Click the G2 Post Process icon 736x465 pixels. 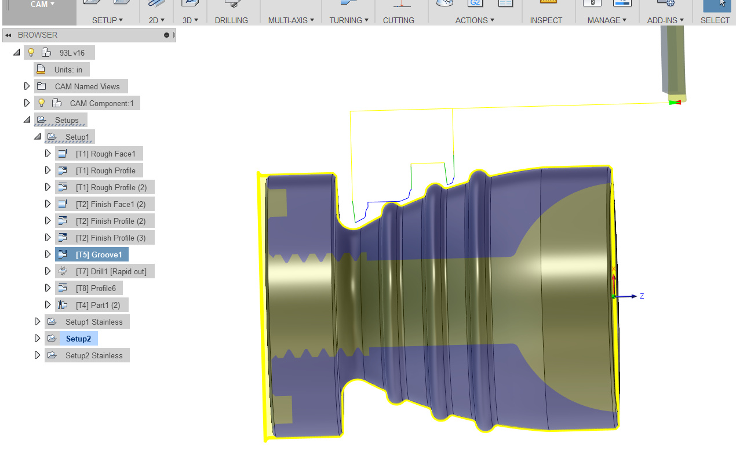(475, 3)
